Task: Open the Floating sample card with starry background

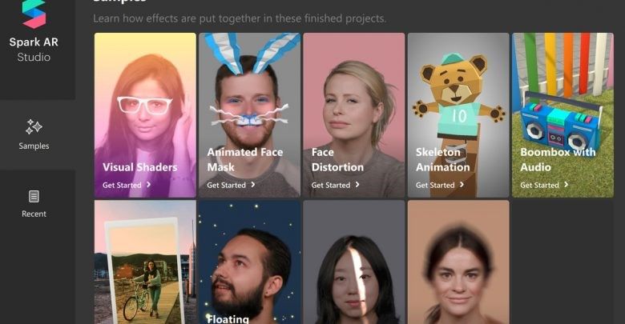Action: coord(249,262)
